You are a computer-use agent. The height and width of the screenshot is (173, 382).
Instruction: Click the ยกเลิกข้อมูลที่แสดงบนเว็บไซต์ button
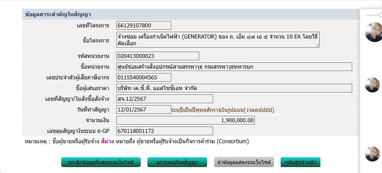click(97, 162)
